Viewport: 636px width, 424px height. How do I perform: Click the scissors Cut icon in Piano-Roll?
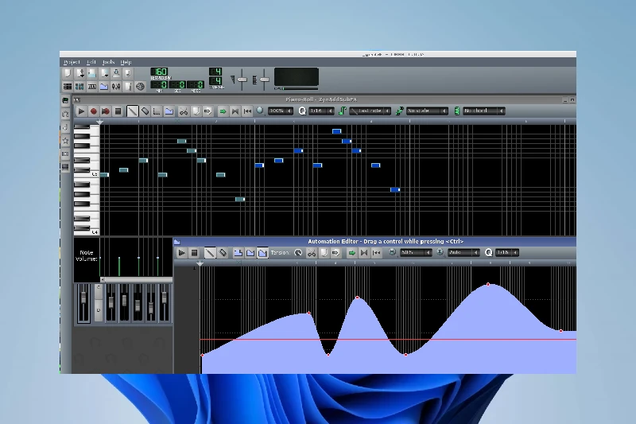coord(183,111)
